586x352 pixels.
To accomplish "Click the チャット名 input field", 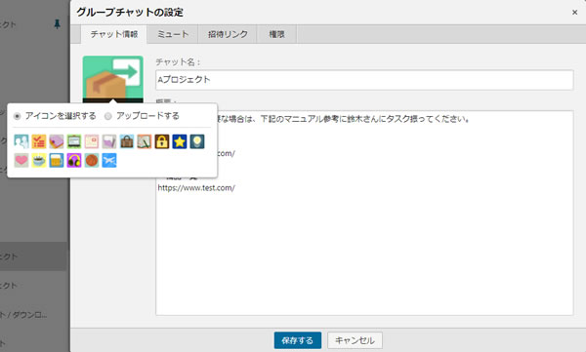I will [x=364, y=80].
